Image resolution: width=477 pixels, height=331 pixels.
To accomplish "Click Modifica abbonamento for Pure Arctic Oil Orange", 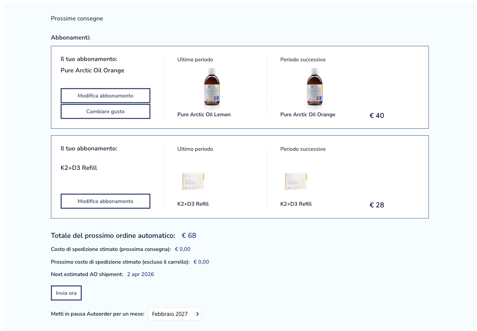I will point(105,95).
